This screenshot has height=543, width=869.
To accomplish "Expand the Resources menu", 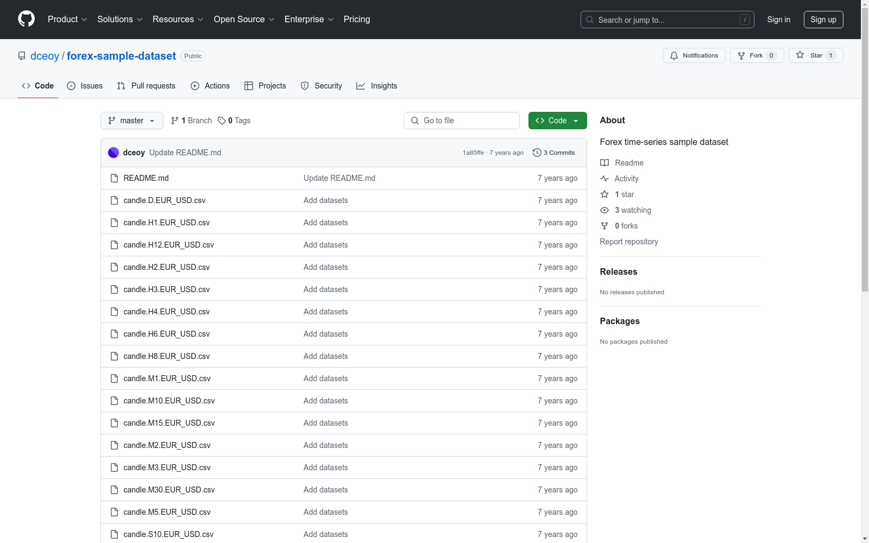I will (x=178, y=20).
